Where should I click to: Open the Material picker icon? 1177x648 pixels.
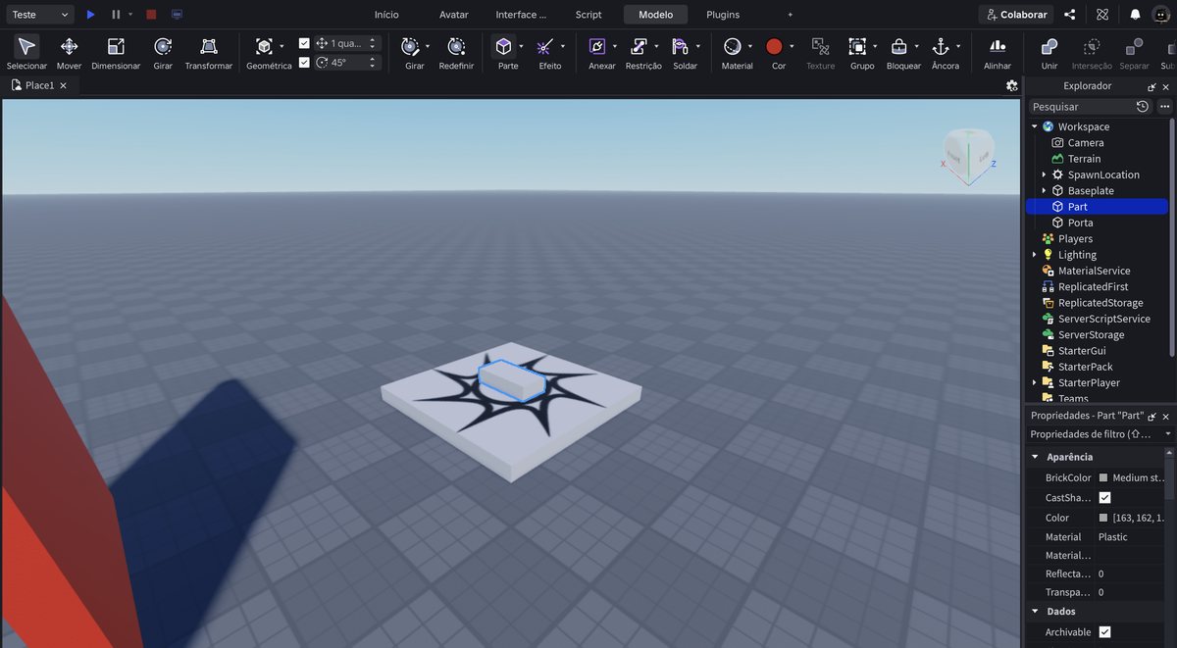733,46
